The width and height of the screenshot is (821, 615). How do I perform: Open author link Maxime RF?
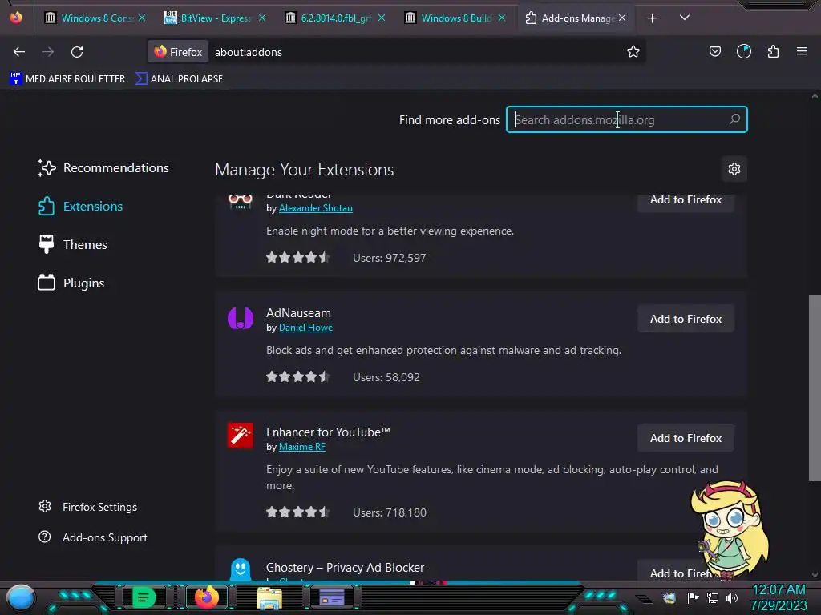coord(302,447)
